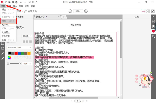Switch to two-page grid view icon
This screenshot has height=103, width=156.
click(148, 11)
